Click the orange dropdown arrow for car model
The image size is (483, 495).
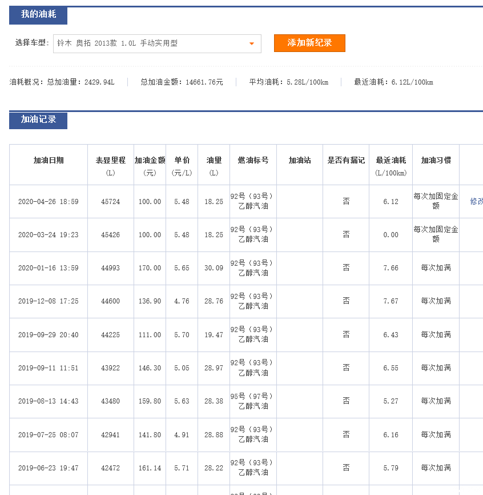(x=251, y=44)
